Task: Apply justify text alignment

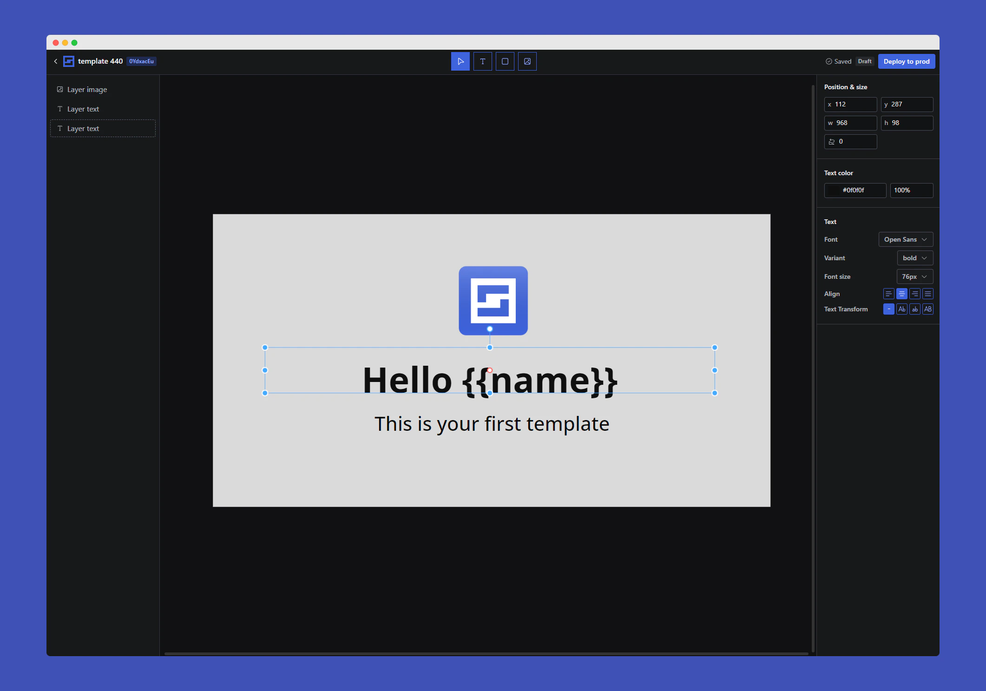Action: [x=927, y=294]
